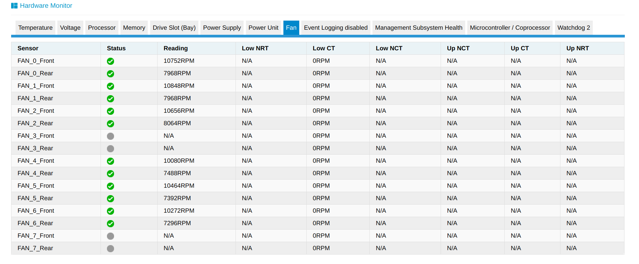Screen dimensions: 639x264
Task: Click the 10464RPM reading value
Action: [x=179, y=186]
